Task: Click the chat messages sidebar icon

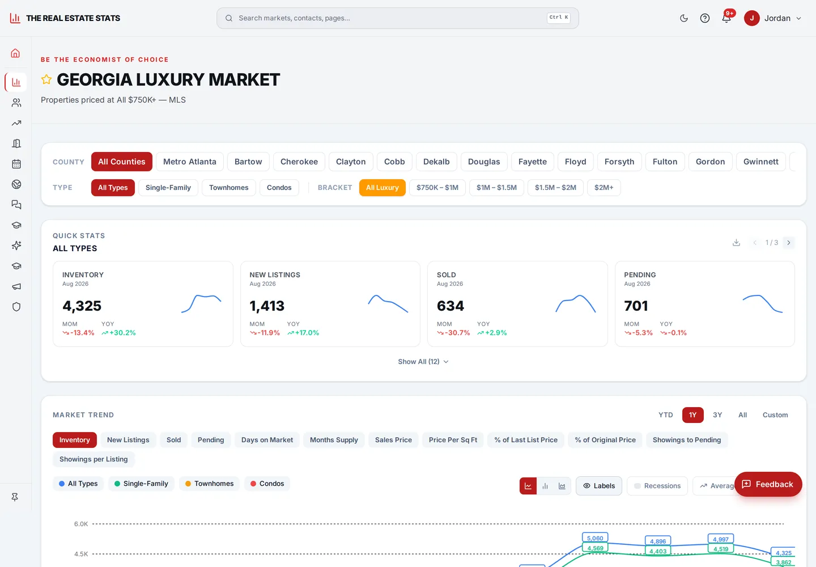Action: coord(16,205)
